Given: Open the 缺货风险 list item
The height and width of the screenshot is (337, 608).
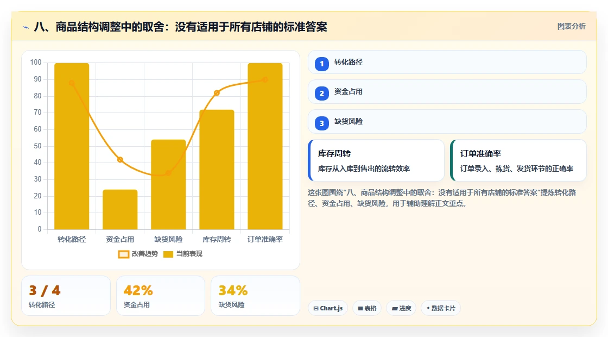Looking at the screenshot, I should pyautogui.click(x=447, y=122).
